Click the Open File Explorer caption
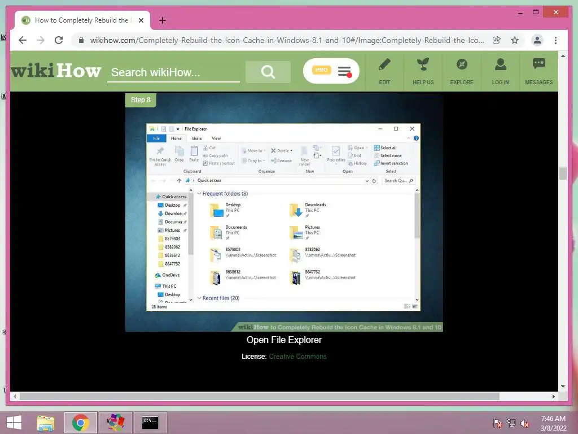 coord(284,340)
